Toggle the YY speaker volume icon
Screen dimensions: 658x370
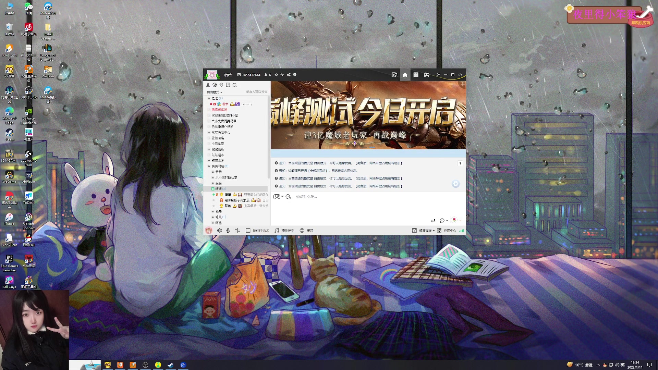click(x=219, y=231)
